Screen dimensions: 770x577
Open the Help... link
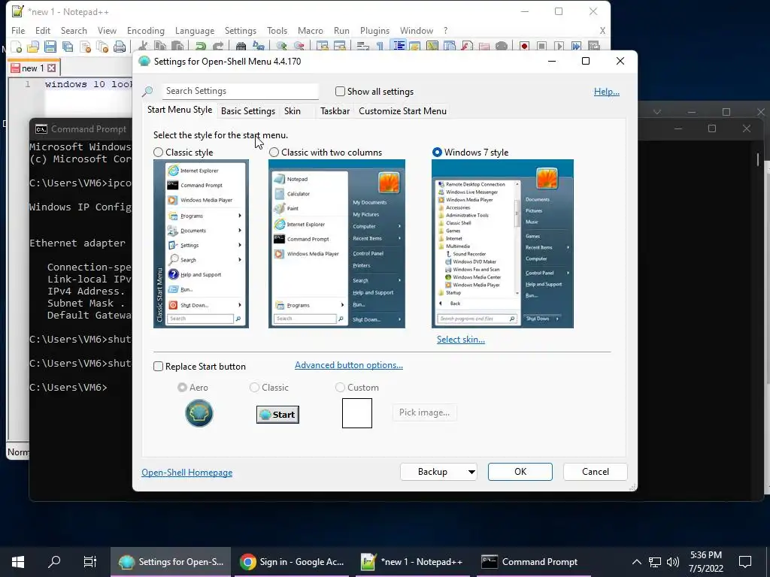click(607, 92)
